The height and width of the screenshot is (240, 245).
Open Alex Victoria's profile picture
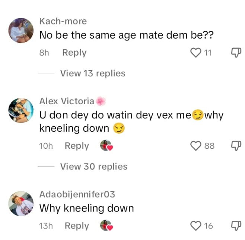click(x=21, y=110)
